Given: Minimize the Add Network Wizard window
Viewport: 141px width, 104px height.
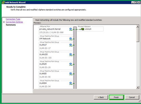Looking at the screenshot, I should pyautogui.click(x=133, y=2).
